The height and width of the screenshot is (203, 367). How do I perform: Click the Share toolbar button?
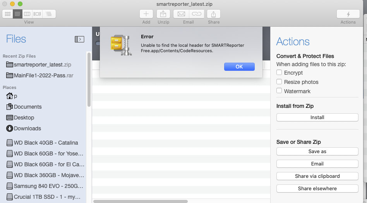(x=213, y=14)
